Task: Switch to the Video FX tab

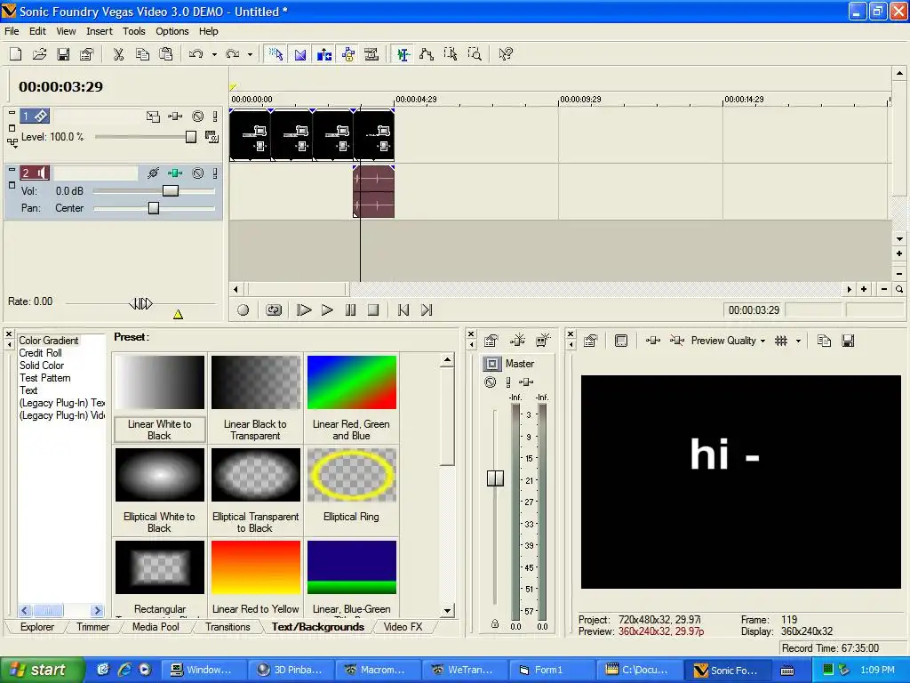Action: (x=403, y=627)
